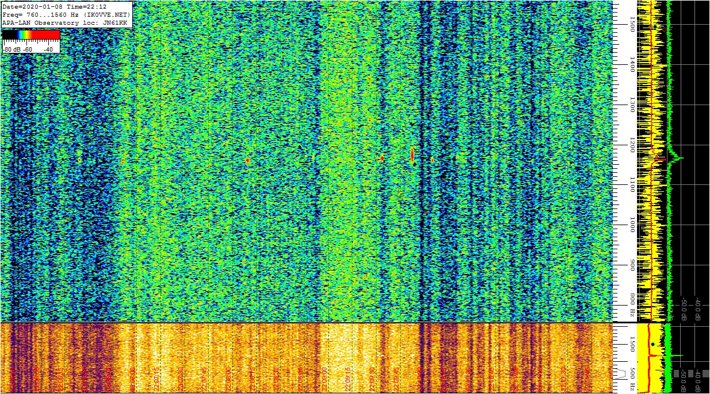The height and width of the screenshot is (394, 710).
Task: Click the 22:07:15 time marker
Action: pyautogui.click(x=156, y=379)
